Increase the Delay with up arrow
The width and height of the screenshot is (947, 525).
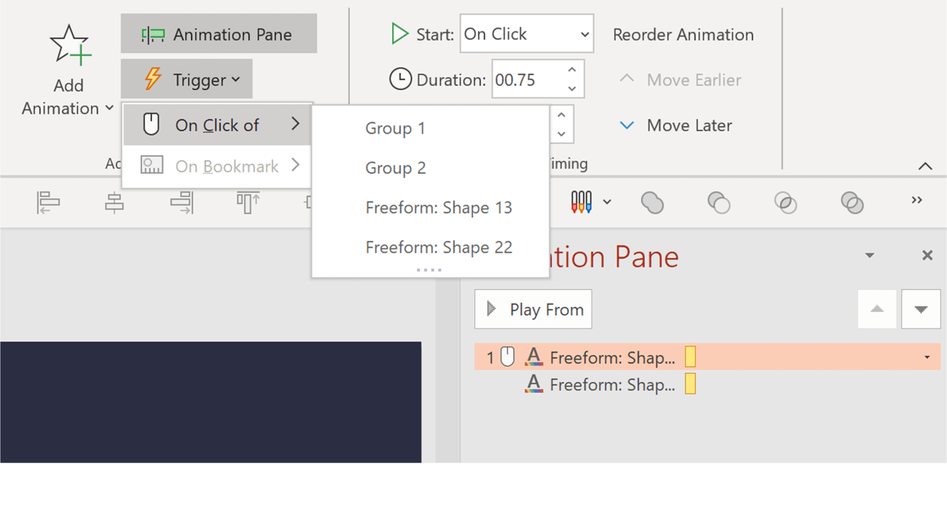[x=562, y=115]
